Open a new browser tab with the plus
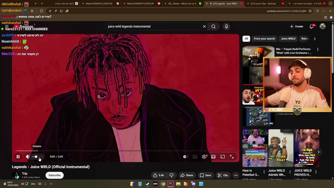This screenshot has width=334, height=188. 35,4
